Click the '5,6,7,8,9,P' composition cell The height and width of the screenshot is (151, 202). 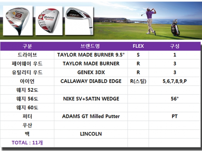coord(175,81)
